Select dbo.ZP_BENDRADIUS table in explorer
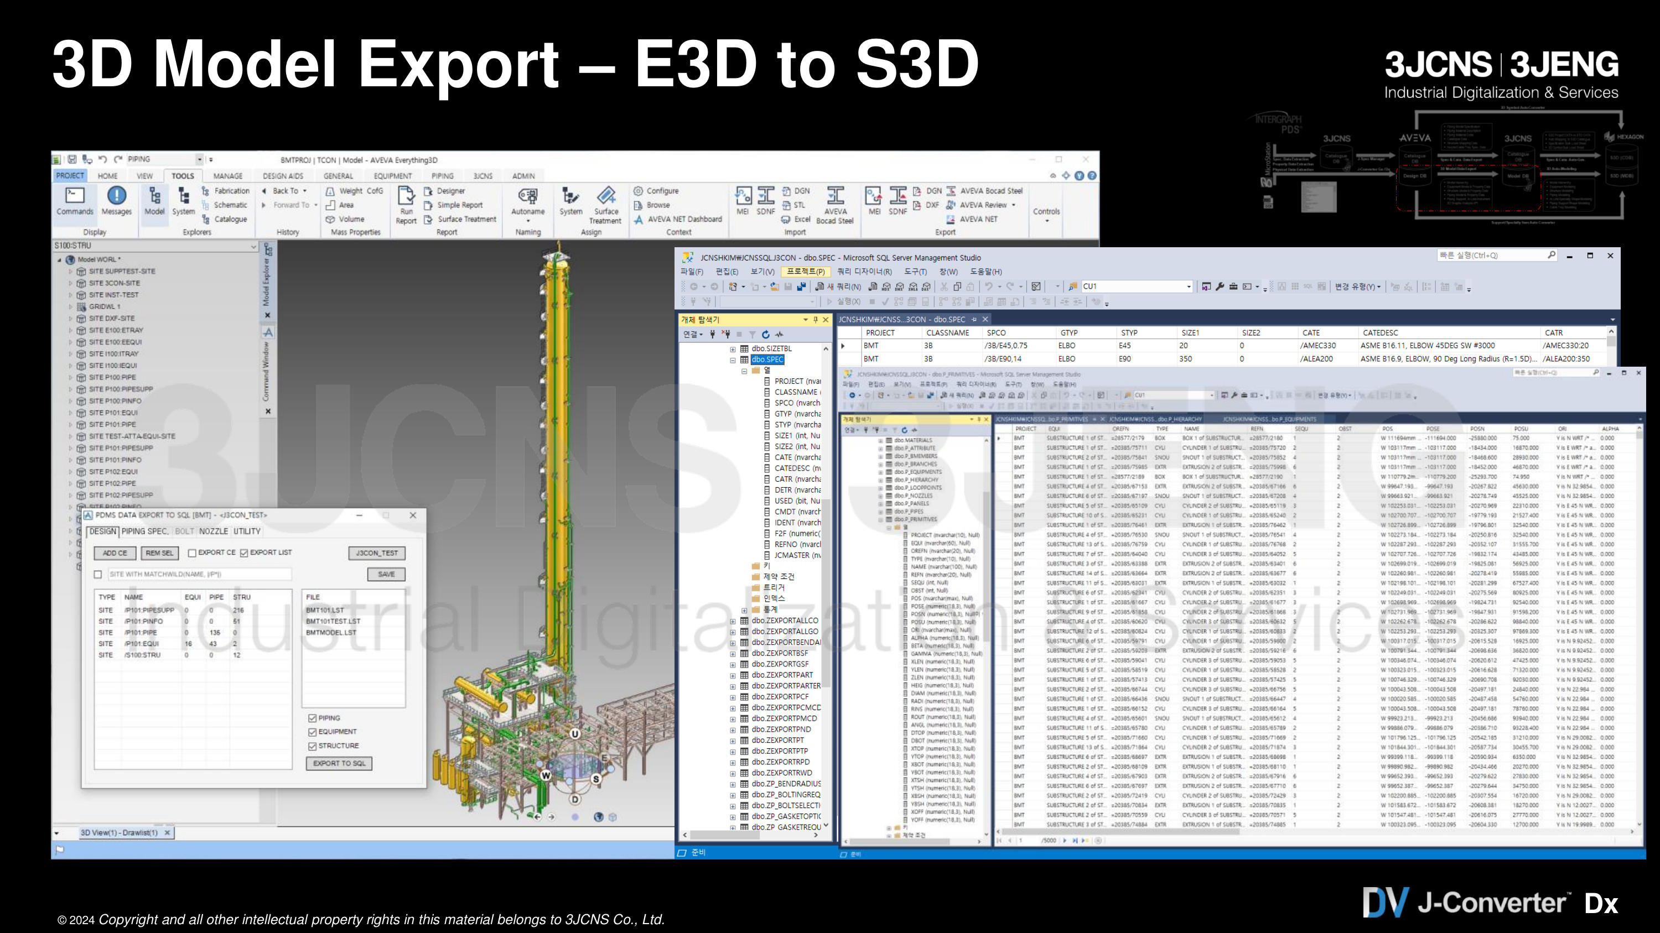1660x933 pixels. point(786,784)
